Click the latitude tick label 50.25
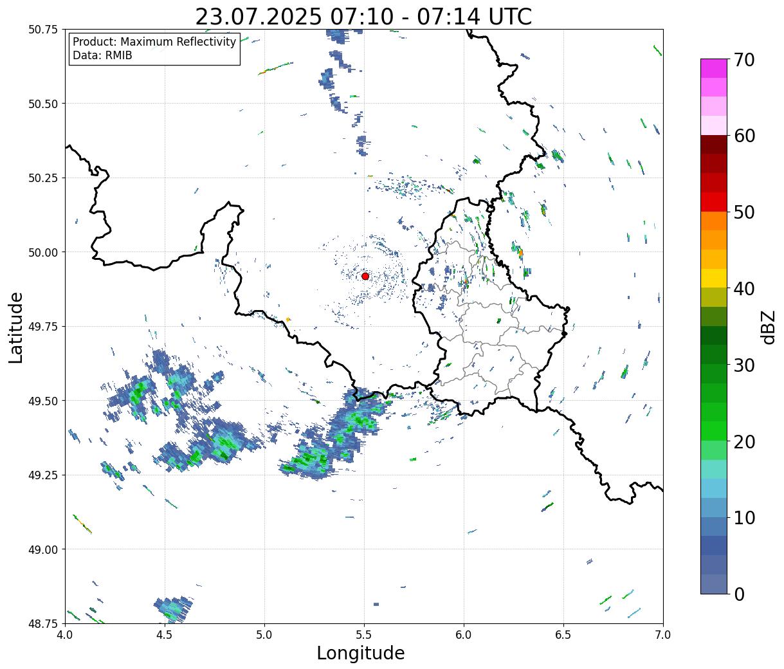This screenshot has width=784, height=669. pyautogui.click(x=43, y=178)
